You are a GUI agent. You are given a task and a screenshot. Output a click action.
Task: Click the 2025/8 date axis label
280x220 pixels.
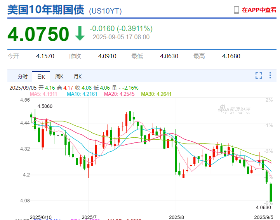tap(176, 217)
